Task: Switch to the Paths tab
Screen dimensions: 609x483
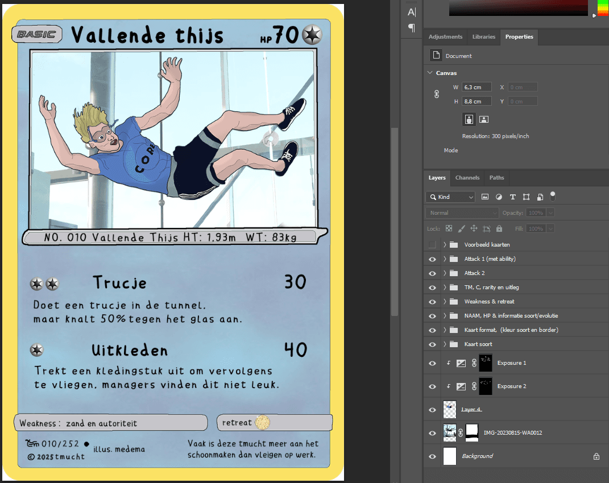Action: [497, 177]
